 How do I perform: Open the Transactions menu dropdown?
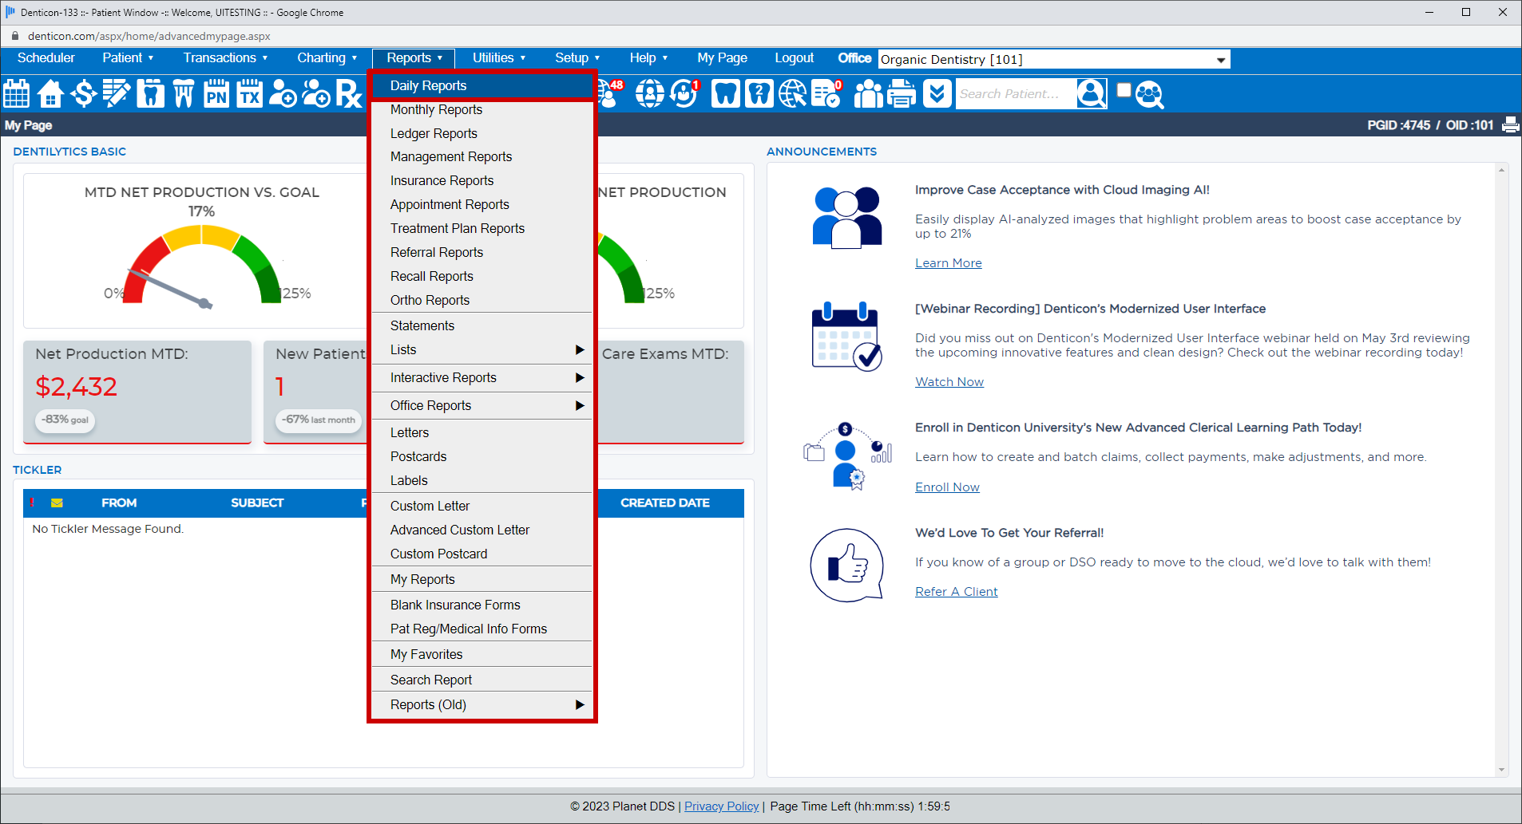click(x=225, y=57)
